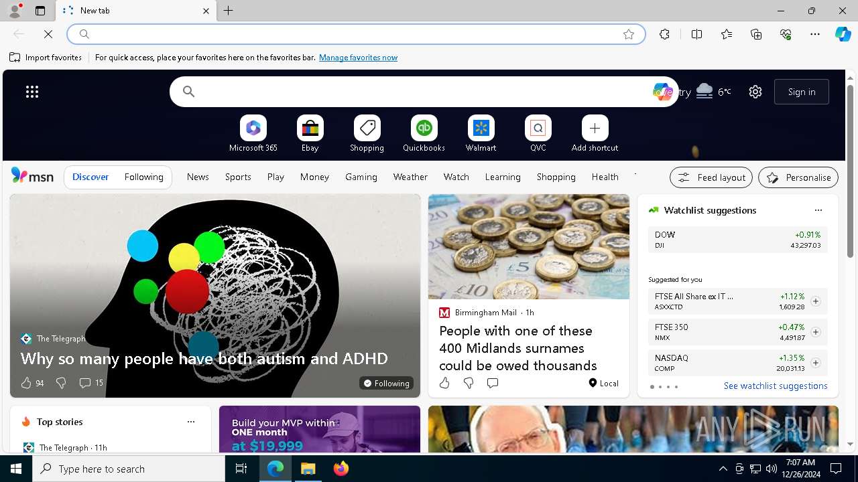Screen dimensions: 858x482
Task: Launch Firefox from the taskbar
Action: coord(341,469)
